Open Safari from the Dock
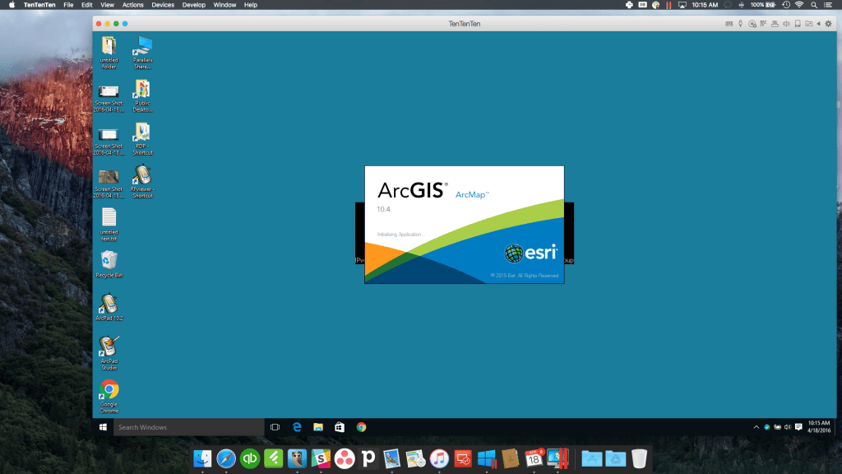 click(x=226, y=458)
